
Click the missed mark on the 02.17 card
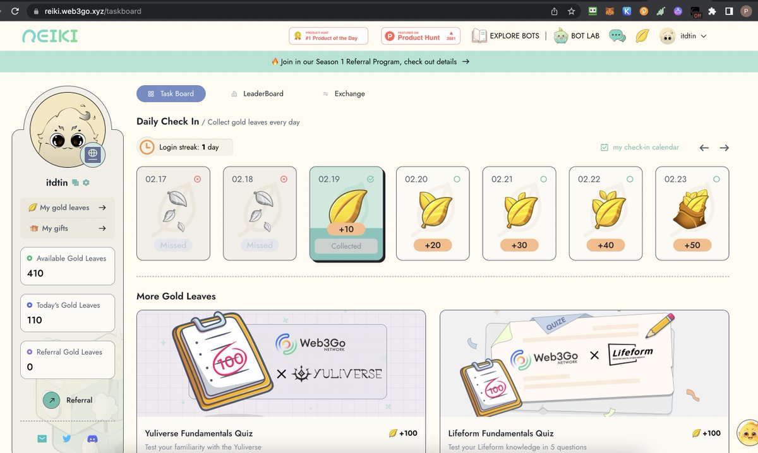click(197, 179)
